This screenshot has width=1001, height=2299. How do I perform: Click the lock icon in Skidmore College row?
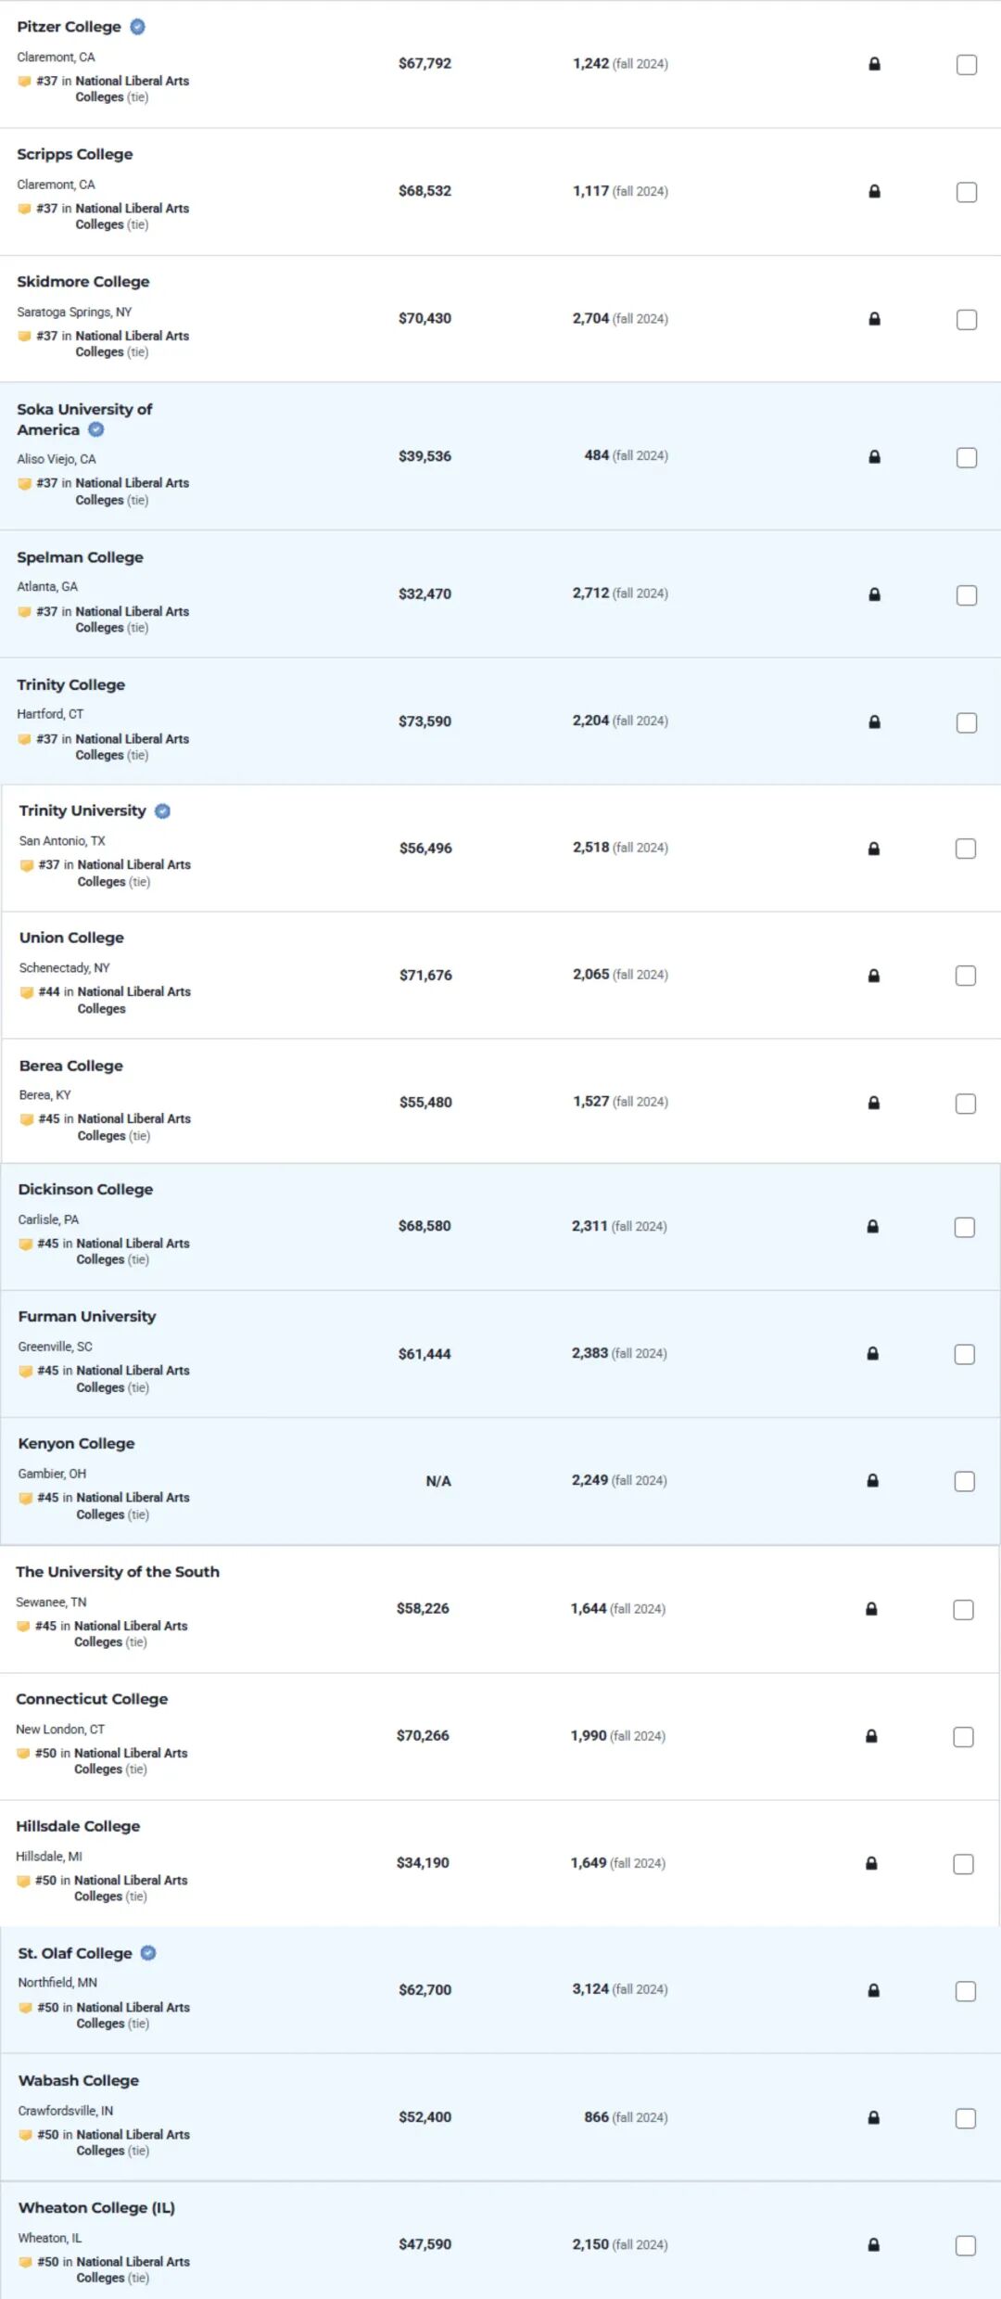[x=874, y=319]
